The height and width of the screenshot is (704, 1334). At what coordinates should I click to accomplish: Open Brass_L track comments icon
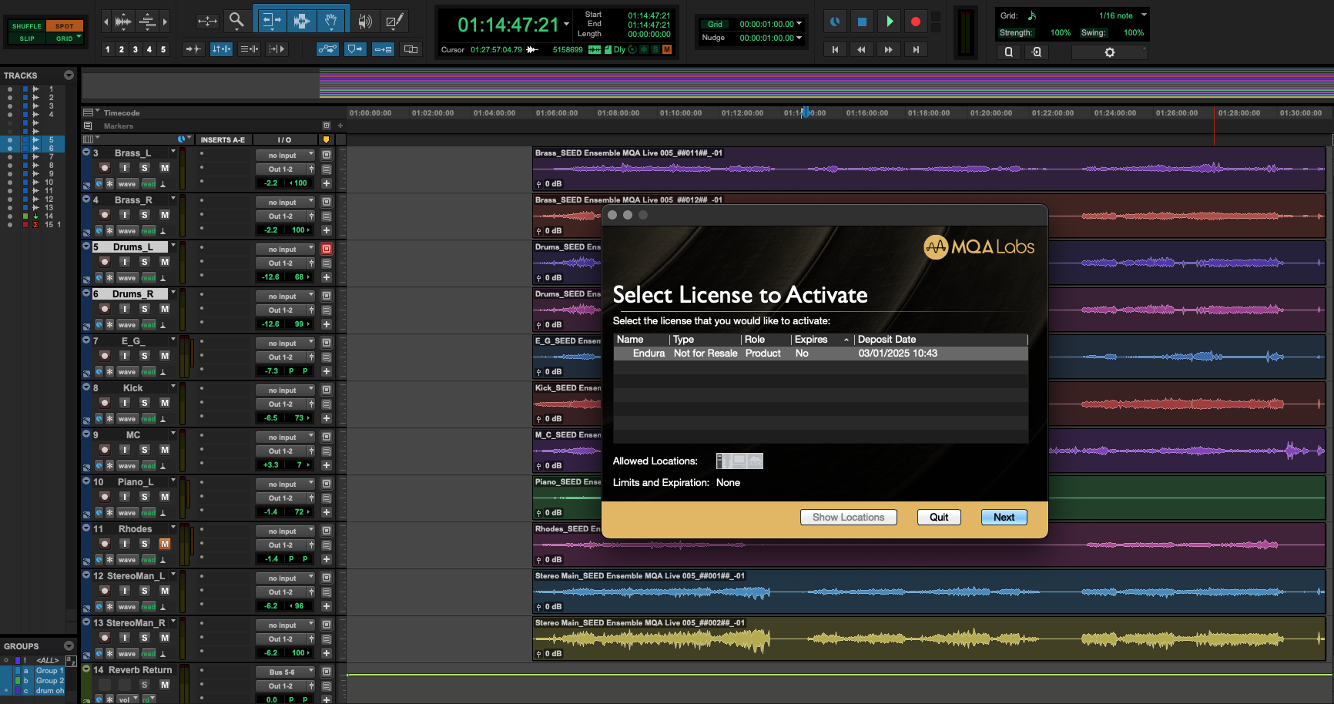click(327, 169)
